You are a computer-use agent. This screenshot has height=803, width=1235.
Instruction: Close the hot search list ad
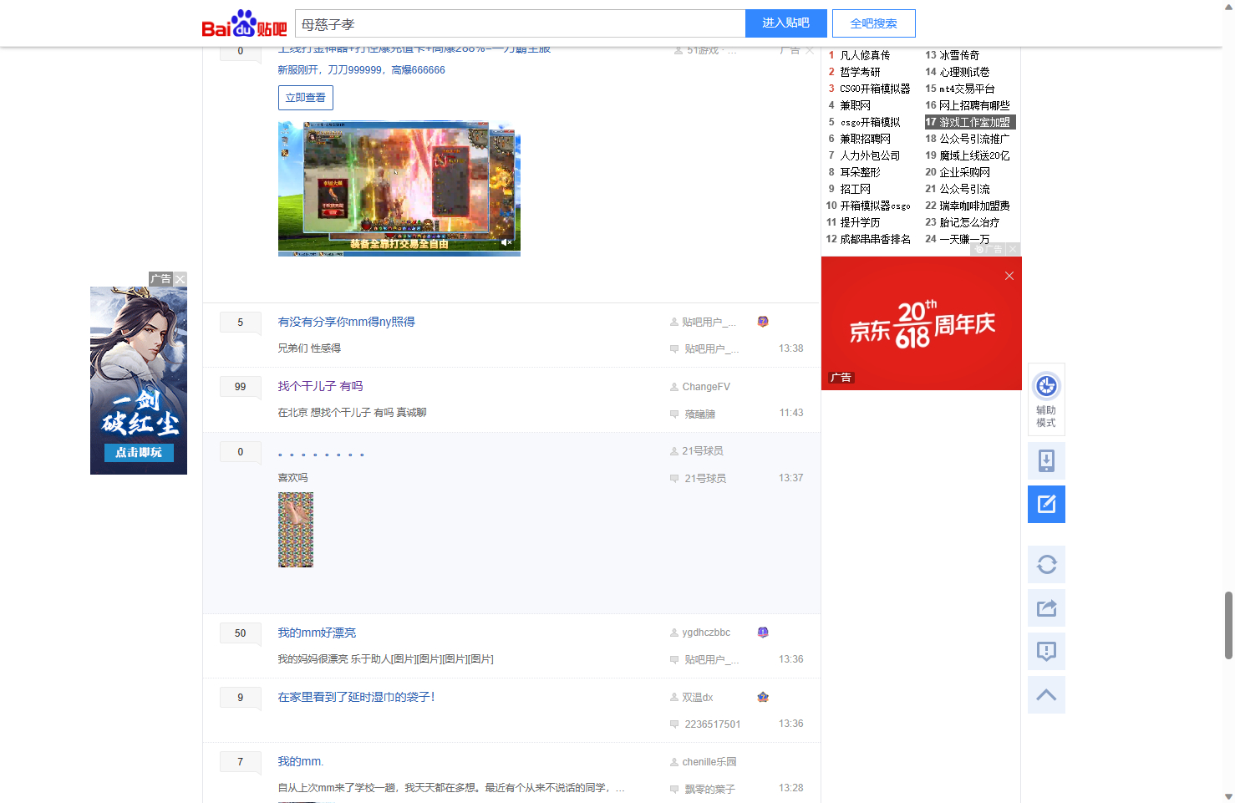pyautogui.click(x=1013, y=249)
